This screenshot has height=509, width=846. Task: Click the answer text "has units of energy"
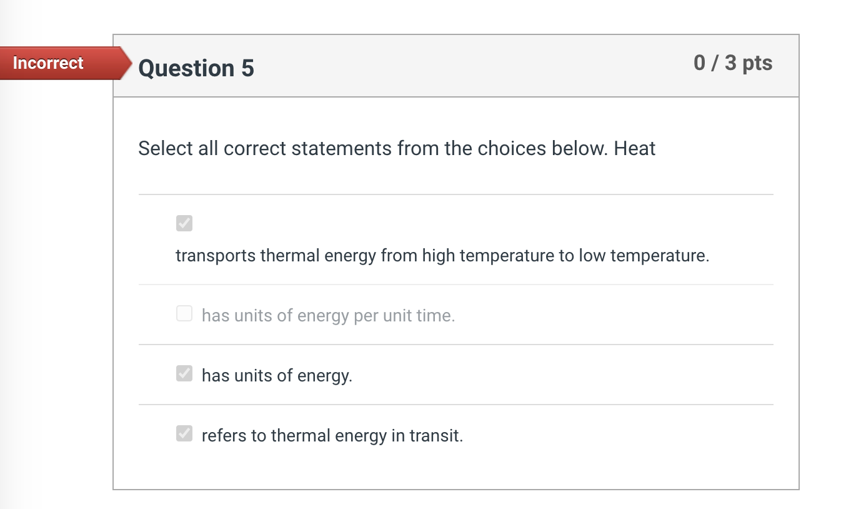[277, 375]
